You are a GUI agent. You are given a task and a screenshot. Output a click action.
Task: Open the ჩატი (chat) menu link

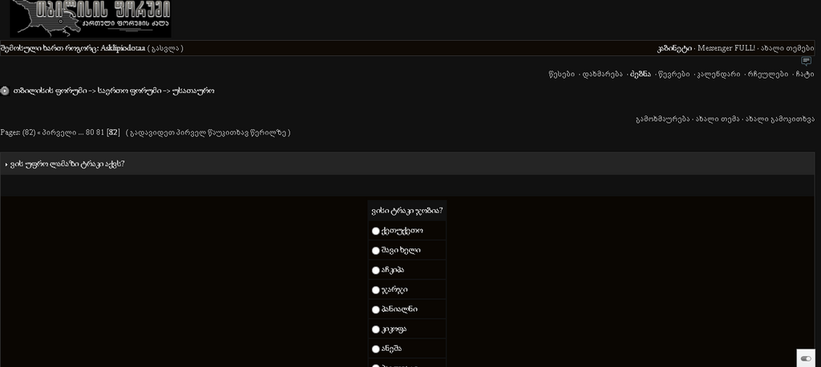[805, 75]
